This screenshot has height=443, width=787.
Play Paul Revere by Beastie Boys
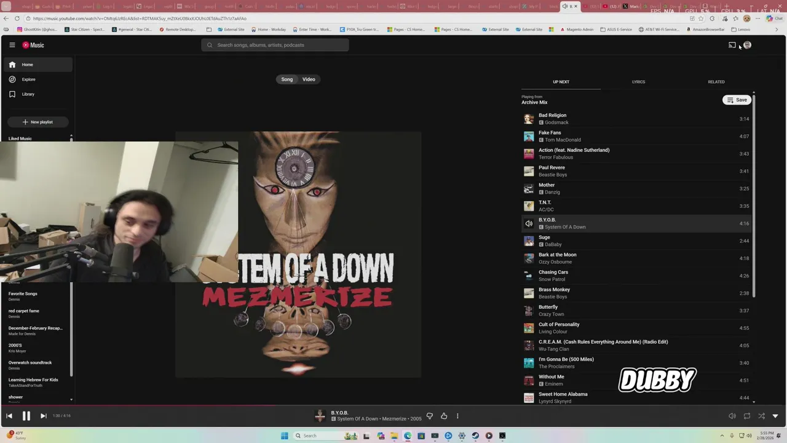click(636, 171)
